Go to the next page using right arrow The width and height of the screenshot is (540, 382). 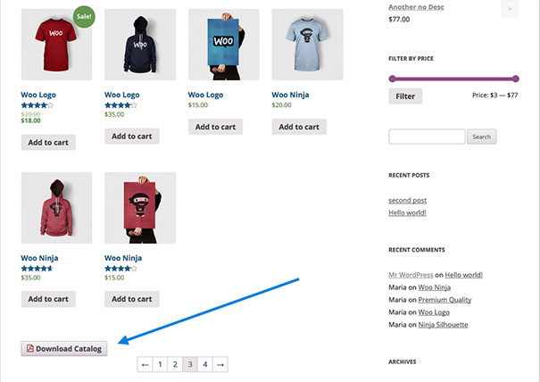(220, 364)
